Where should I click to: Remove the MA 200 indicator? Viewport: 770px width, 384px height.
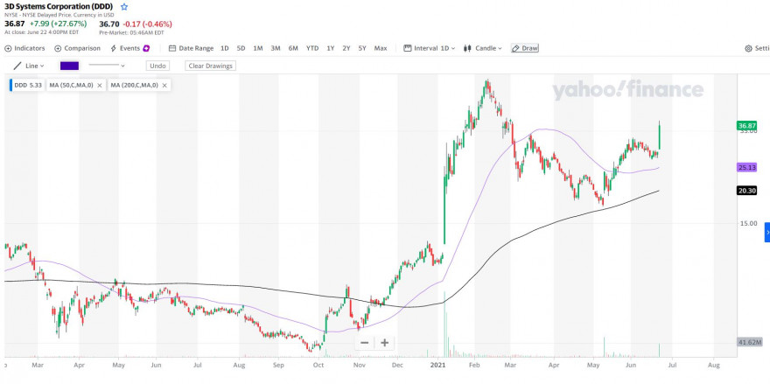click(x=164, y=86)
